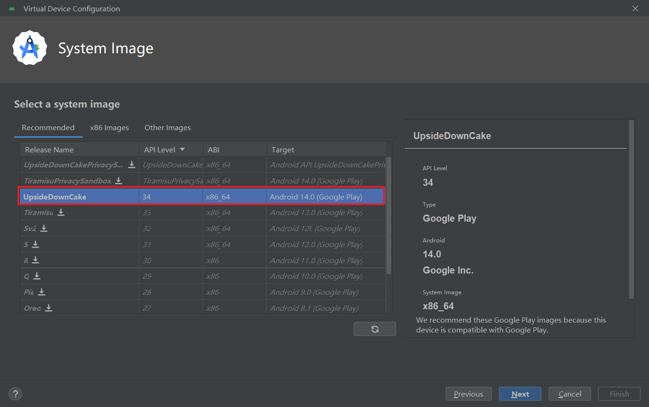Image resolution: width=649 pixels, height=407 pixels.
Task: Click the Target column header
Action: [x=326, y=150]
